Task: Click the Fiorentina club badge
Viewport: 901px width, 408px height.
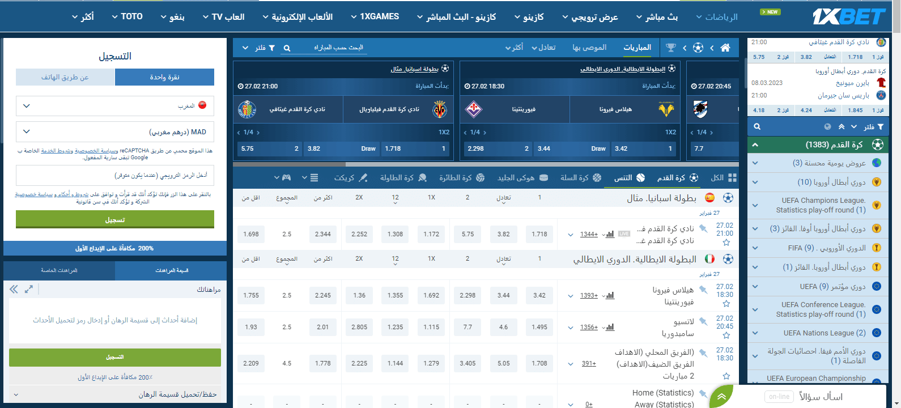Action: tap(474, 109)
